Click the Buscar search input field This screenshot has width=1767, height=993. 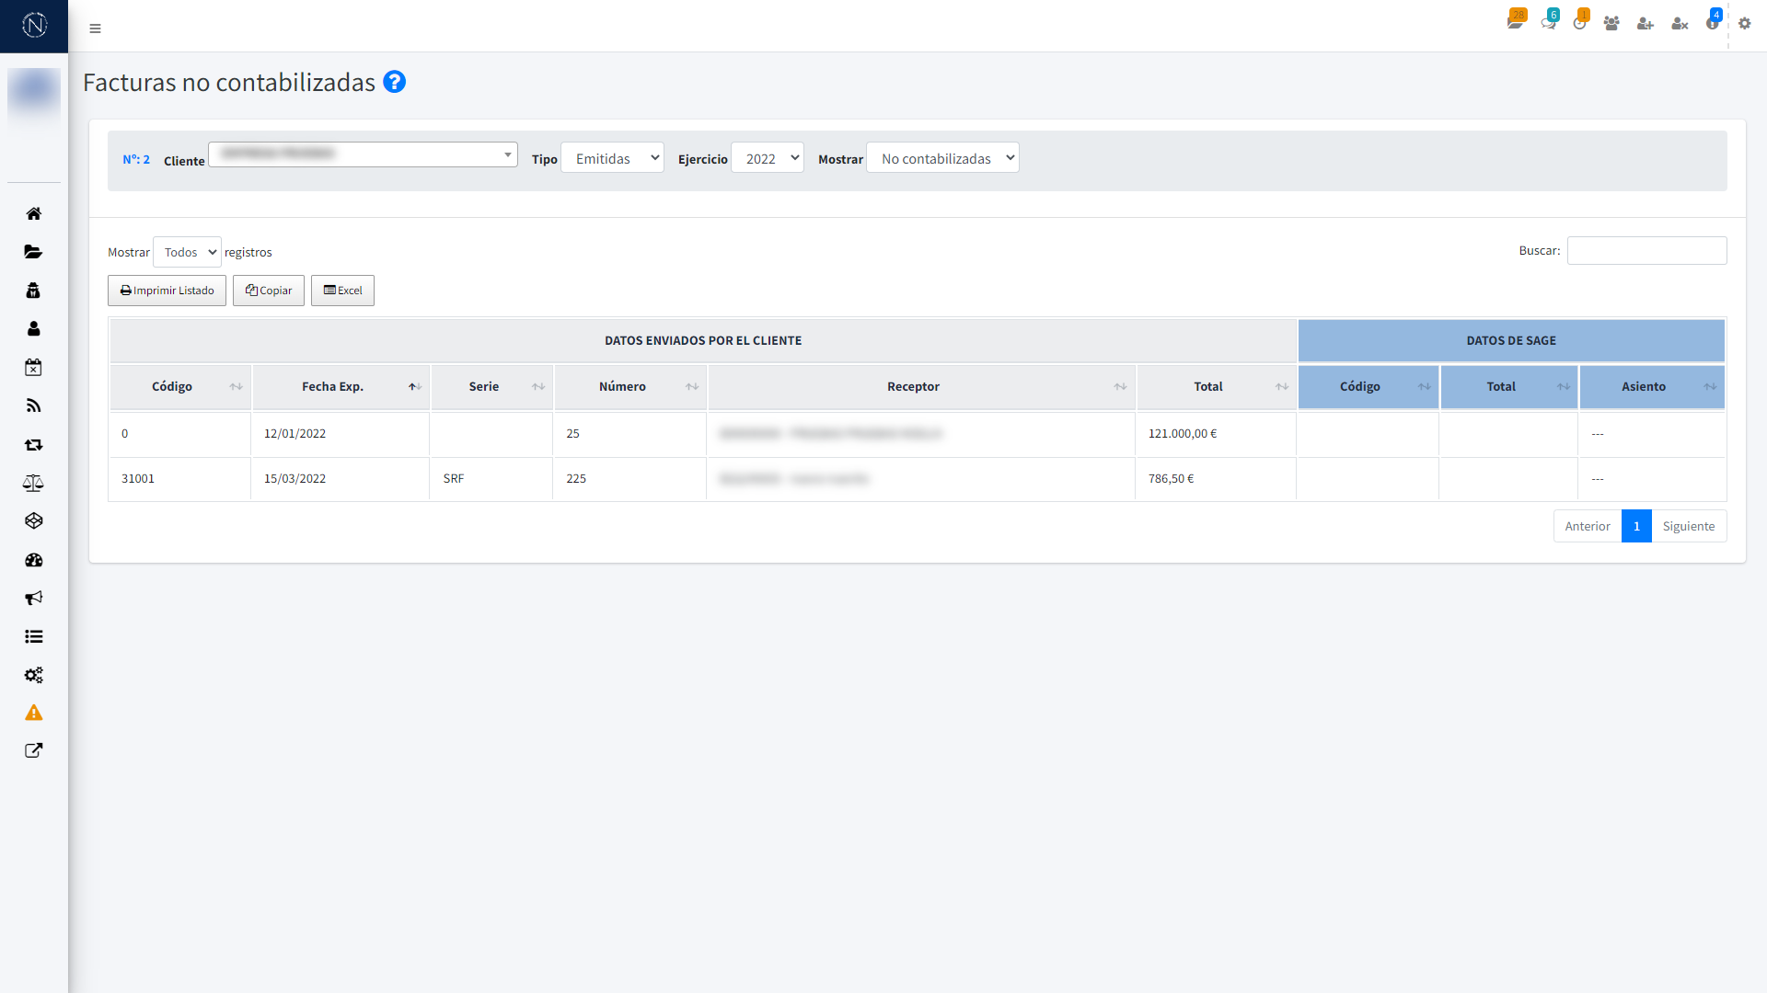click(x=1646, y=251)
